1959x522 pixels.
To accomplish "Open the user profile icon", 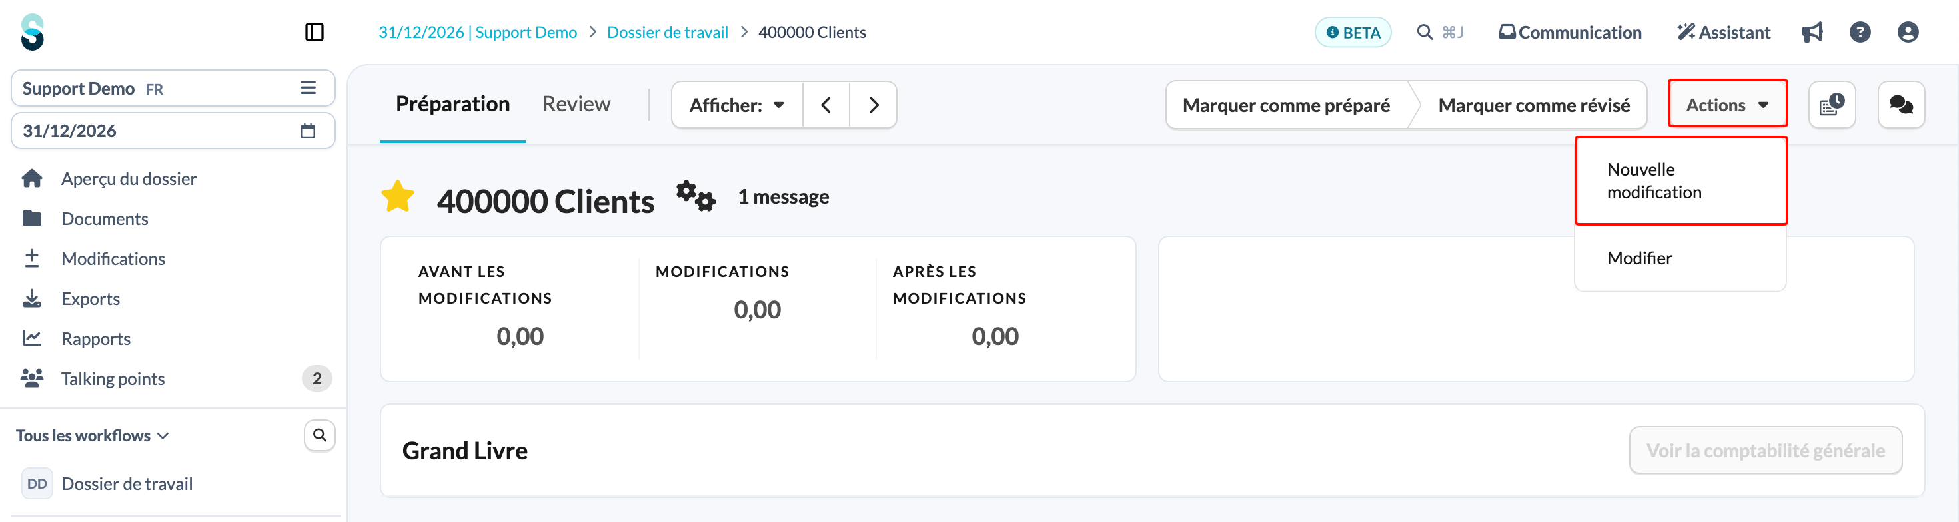I will 1908,32.
